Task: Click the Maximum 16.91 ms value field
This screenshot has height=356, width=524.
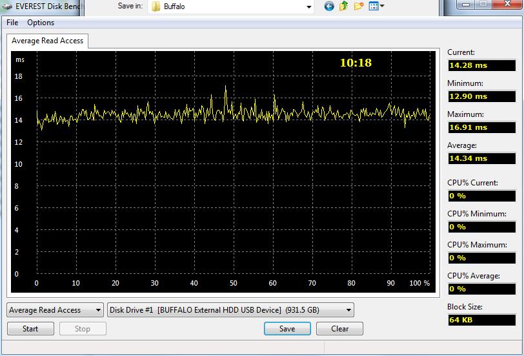Action: (481, 127)
